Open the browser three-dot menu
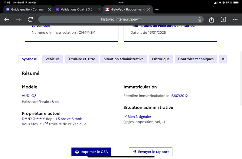 coord(235,19)
